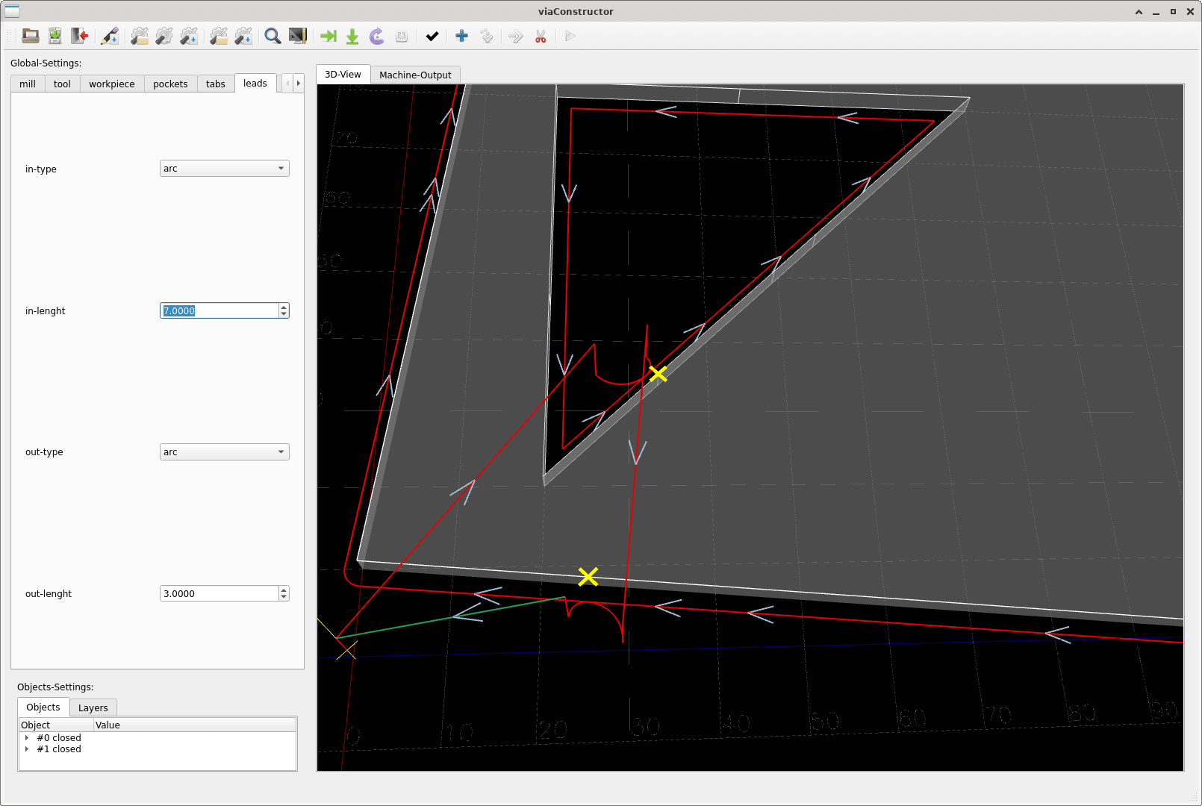
Task: Click the gear with folder icon
Action: (x=140, y=36)
